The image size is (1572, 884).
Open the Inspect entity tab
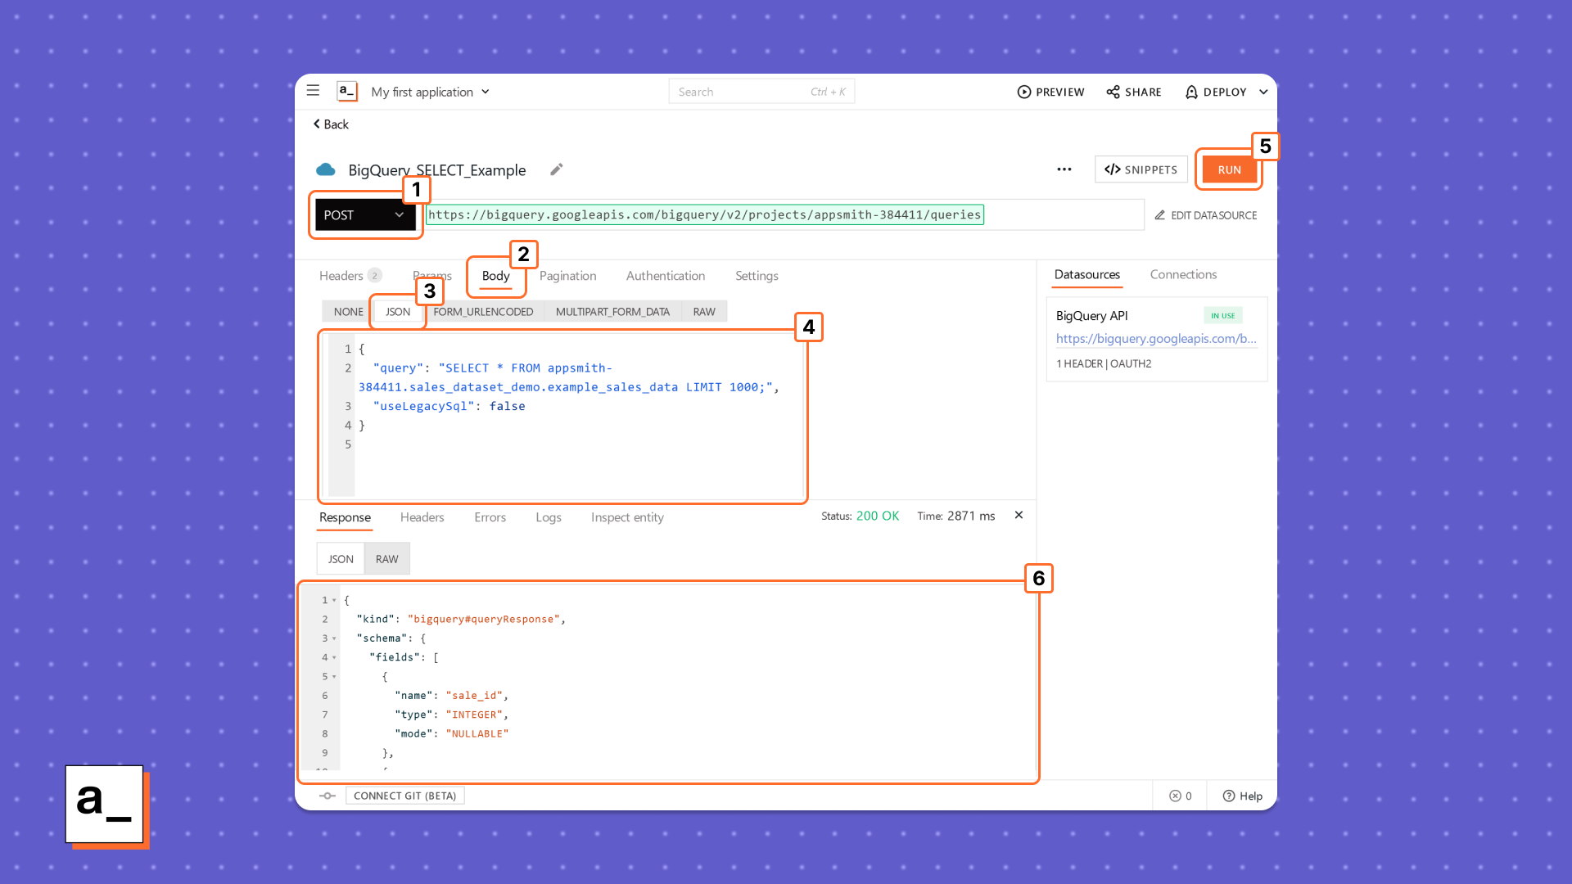click(x=627, y=517)
